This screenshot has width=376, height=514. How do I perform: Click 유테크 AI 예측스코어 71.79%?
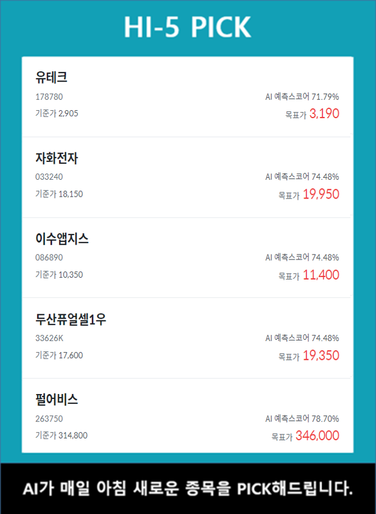(x=302, y=96)
